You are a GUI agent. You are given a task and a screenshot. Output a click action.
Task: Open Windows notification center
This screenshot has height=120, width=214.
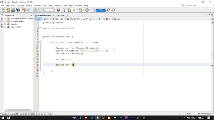(209, 118)
